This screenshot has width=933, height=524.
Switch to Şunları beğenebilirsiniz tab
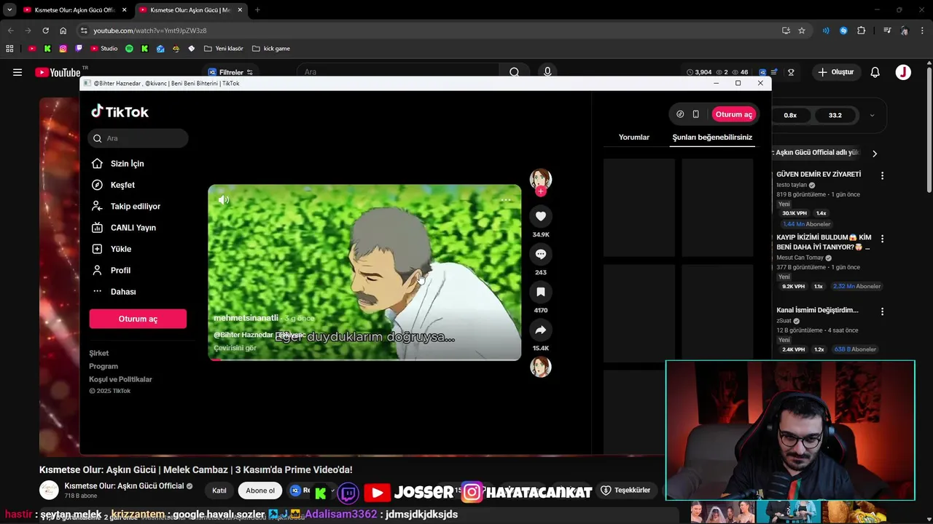[x=712, y=137]
